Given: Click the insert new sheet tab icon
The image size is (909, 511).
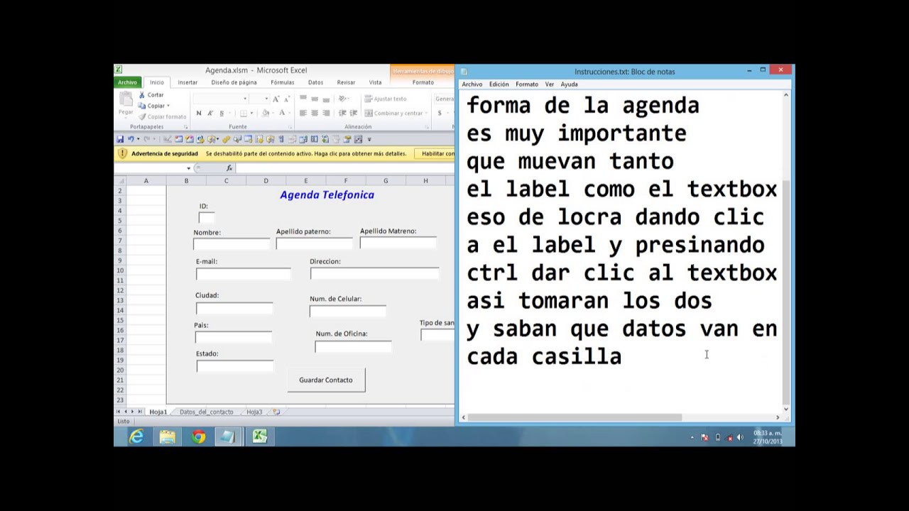Looking at the screenshot, I should tap(276, 412).
